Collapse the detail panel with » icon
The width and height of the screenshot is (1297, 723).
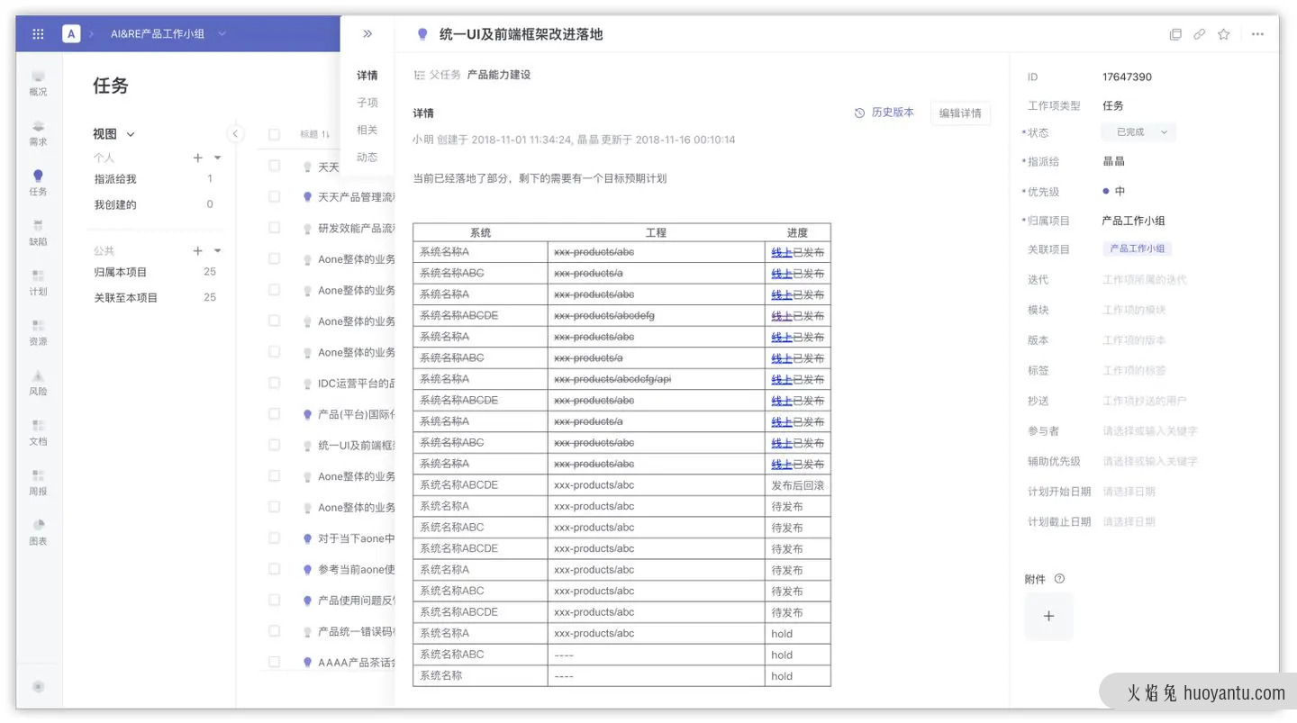point(367,34)
